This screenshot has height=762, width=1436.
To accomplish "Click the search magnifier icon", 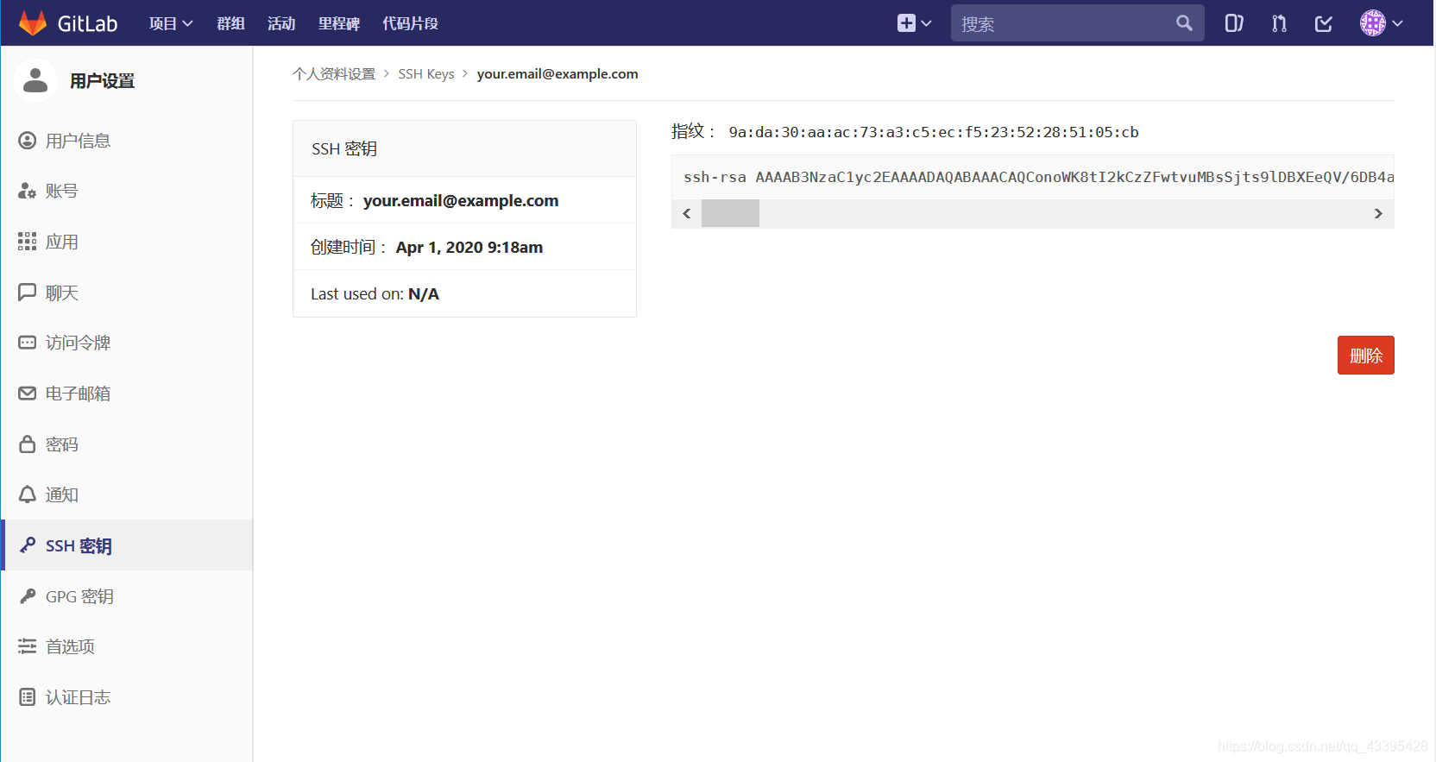I will 1184,23.
